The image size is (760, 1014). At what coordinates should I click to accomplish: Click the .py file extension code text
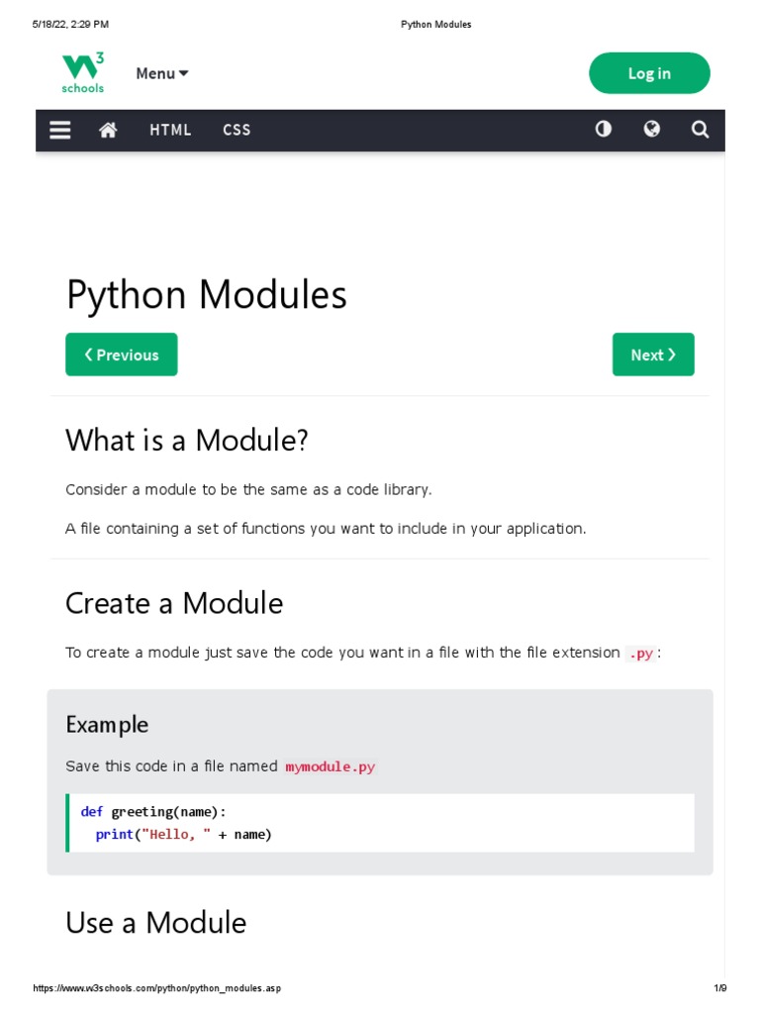[640, 654]
